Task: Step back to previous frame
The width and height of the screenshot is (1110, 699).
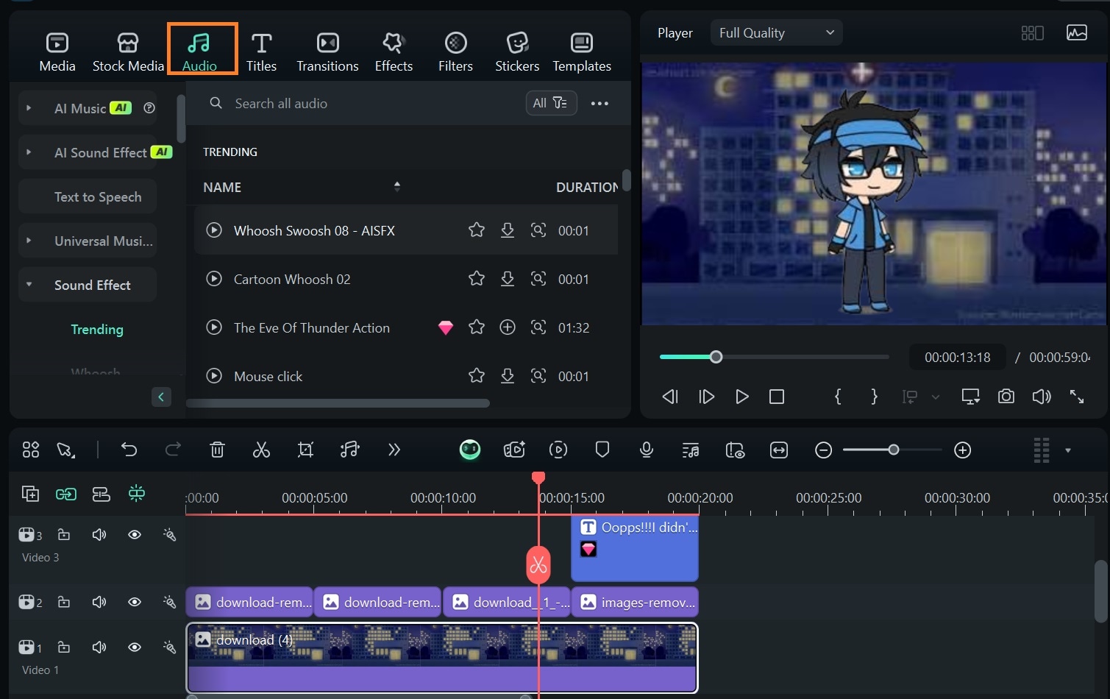Action: pyautogui.click(x=670, y=397)
